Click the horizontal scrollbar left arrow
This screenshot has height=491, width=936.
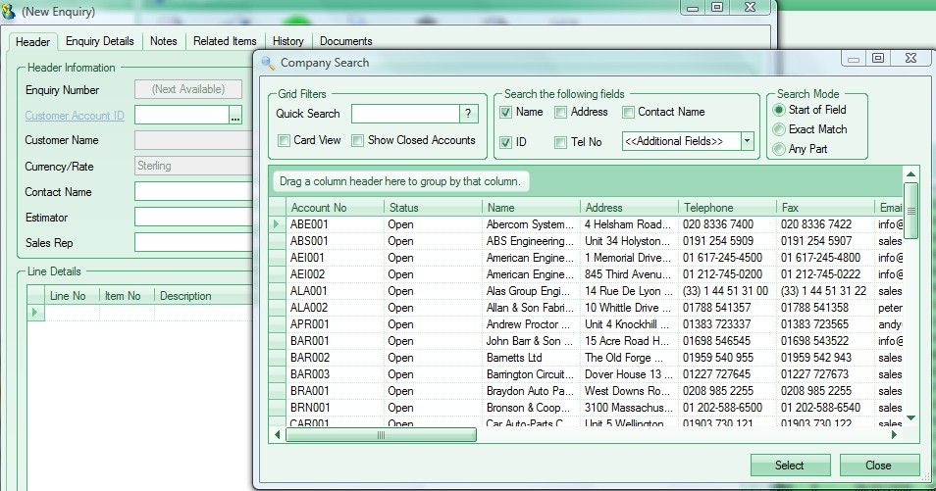(x=278, y=434)
